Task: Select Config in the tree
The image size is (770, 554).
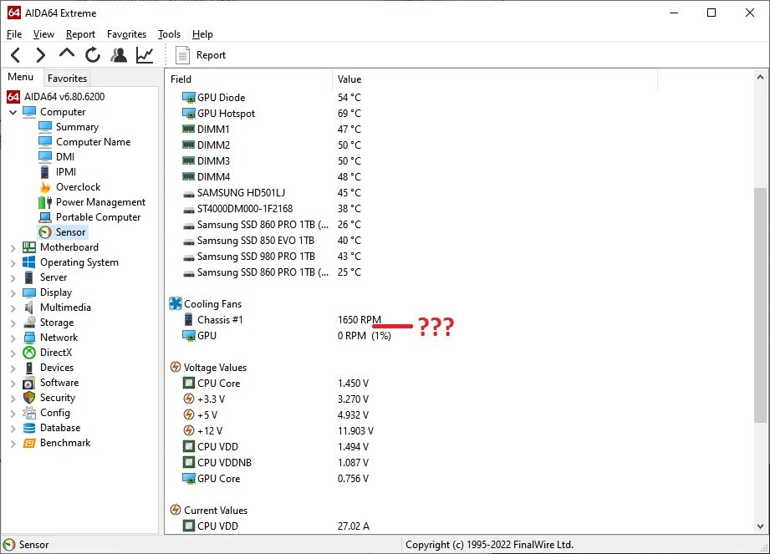Action: tap(55, 413)
